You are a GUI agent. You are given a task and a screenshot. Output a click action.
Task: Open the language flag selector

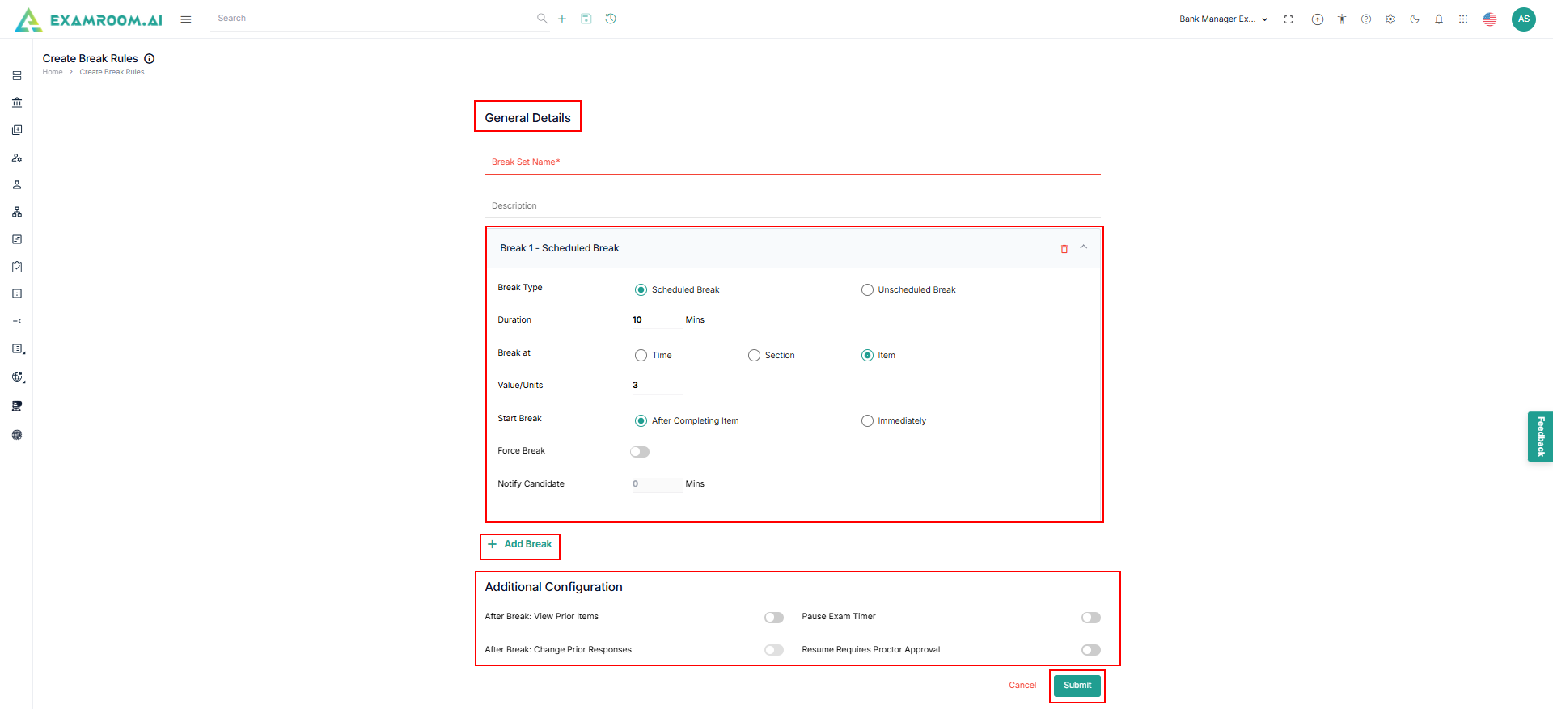coord(1490,19)
